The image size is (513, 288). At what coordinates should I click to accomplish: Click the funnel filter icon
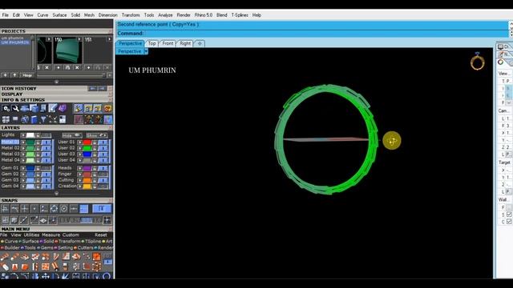43,119
